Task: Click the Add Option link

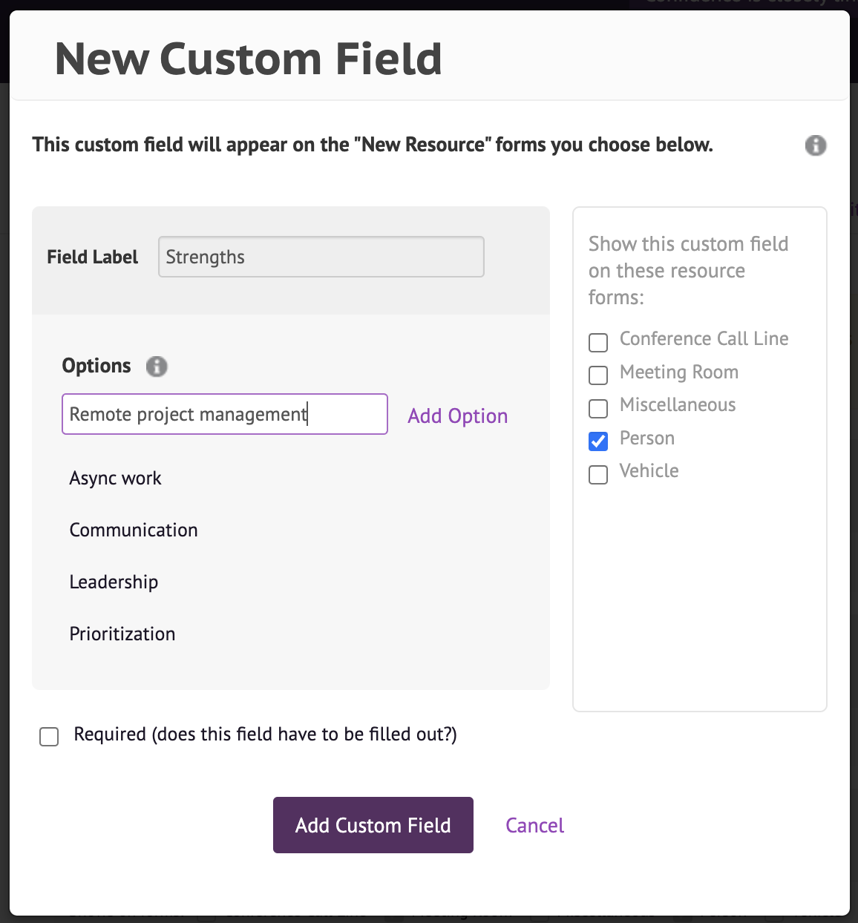Action: click(x=457, y=415)
